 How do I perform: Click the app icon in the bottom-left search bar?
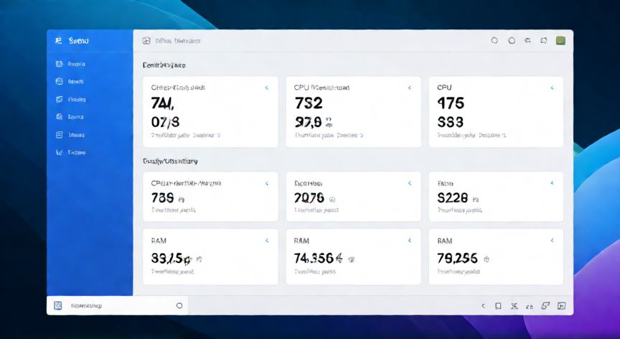click(58, 305)
